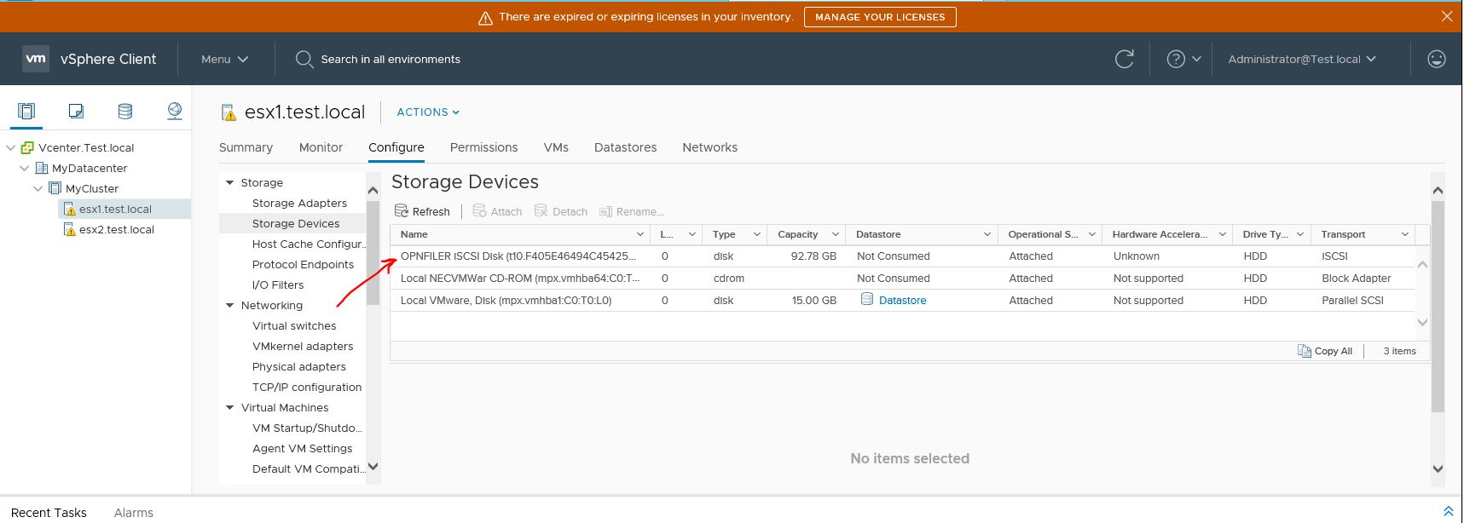Collapse the MyCluster tree node

38,188
